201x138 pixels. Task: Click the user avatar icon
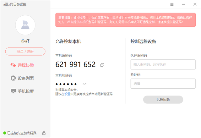pyautogui.click(x=25, y=25)
